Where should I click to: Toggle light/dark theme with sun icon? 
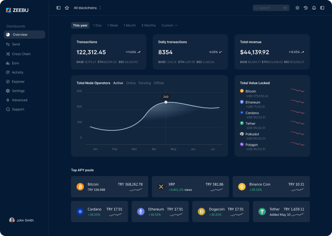(x=297, y=8)
